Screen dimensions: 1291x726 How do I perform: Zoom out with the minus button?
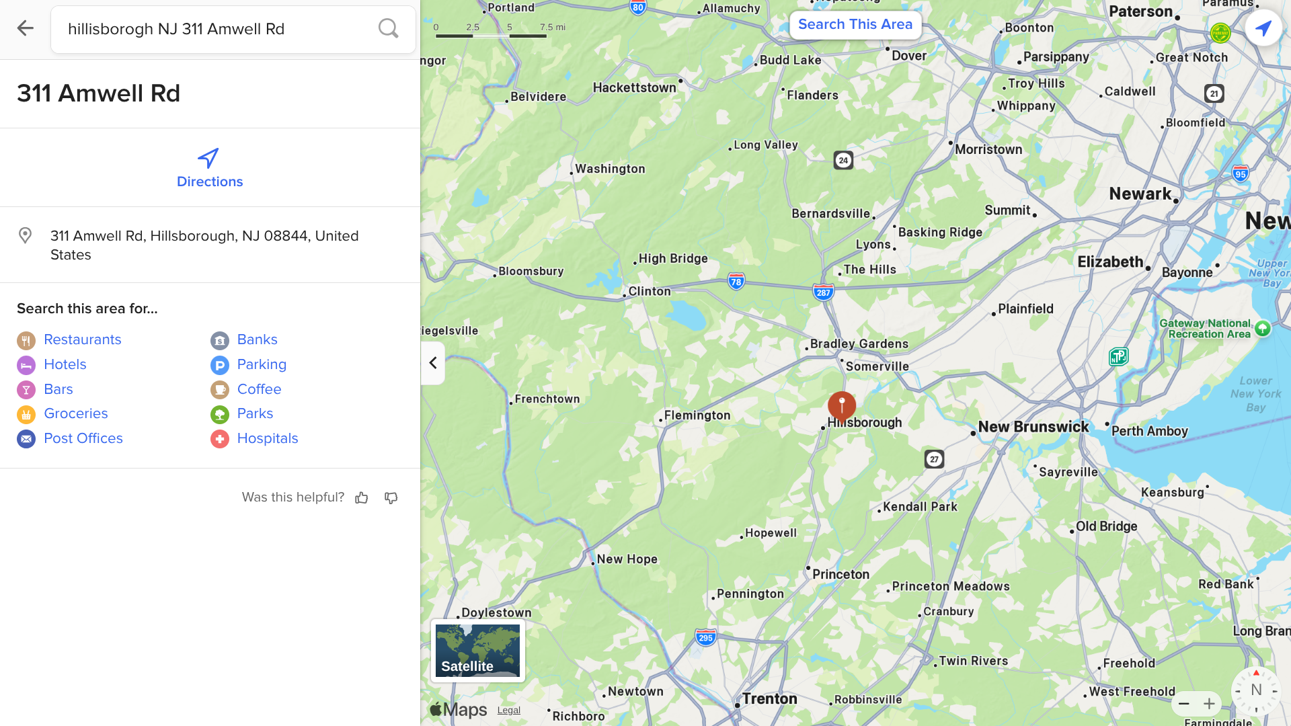coord(1184,704)
